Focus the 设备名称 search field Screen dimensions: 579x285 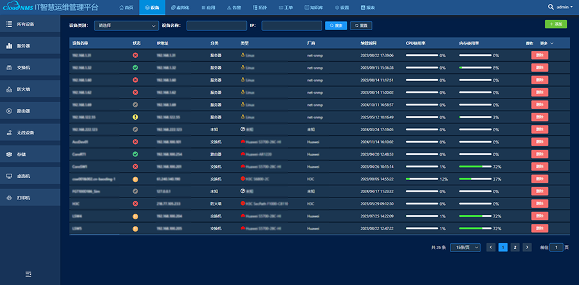pos(217,26)
